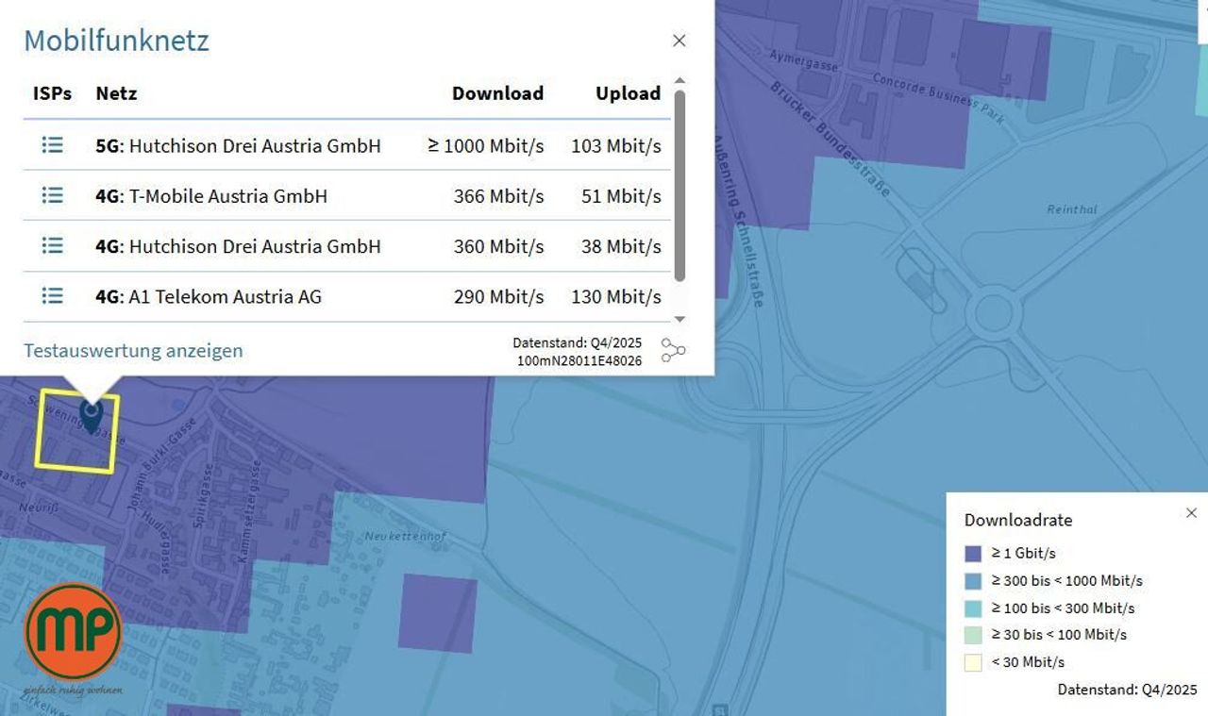Click the < 30 Mbit/s legend swatch
The height and width of the screenshot is (716, 1208).
click(973, 662)
